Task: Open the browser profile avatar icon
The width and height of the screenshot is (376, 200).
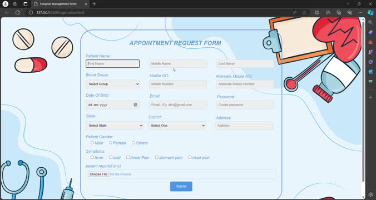Action: 5,4
